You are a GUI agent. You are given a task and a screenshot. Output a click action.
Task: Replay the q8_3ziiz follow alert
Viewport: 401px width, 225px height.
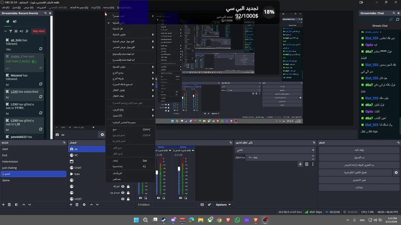point(41,49)
